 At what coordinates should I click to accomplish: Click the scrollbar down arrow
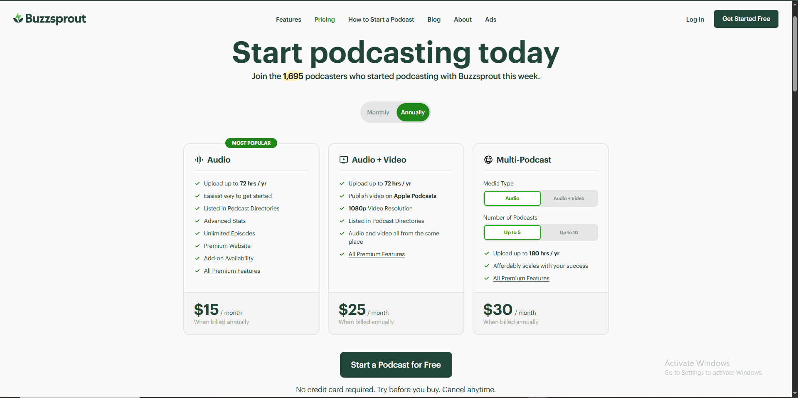pyautogui.click(x=795, y=393)
